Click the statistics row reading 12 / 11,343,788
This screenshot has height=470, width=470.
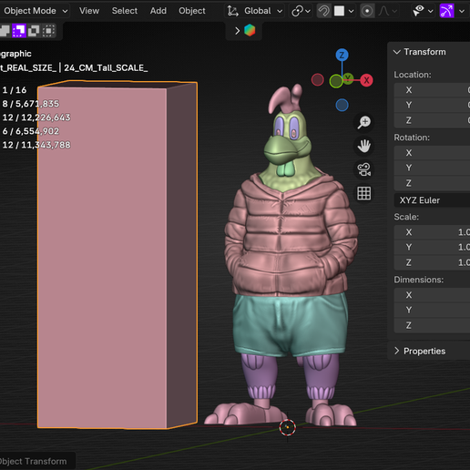[x=36, y=145]
